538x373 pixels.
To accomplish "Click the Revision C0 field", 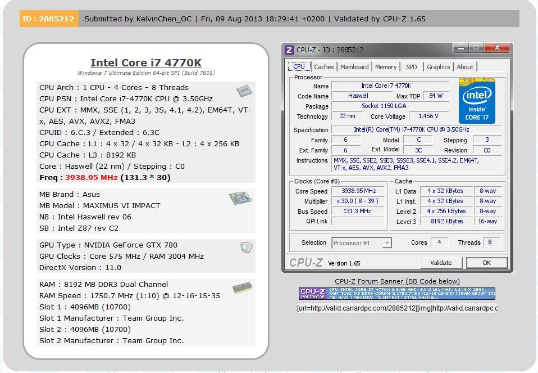I will click(x=487, y=150).
